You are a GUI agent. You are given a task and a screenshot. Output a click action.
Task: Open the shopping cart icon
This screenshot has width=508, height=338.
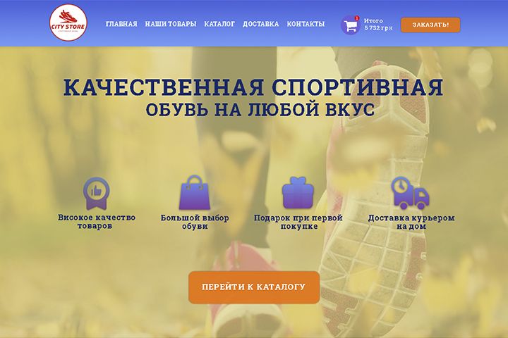tap(350, 25)
